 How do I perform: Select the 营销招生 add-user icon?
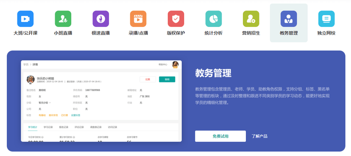pos(251,19)
